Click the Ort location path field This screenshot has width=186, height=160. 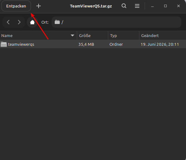point(117,22)
